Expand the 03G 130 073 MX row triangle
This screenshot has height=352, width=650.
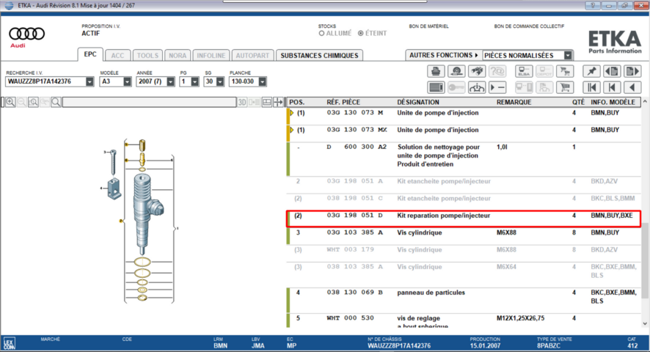click(292, 130)
